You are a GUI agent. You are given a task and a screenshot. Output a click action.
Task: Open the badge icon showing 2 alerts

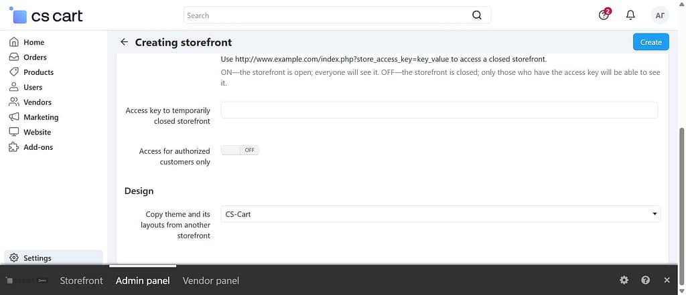604,15
